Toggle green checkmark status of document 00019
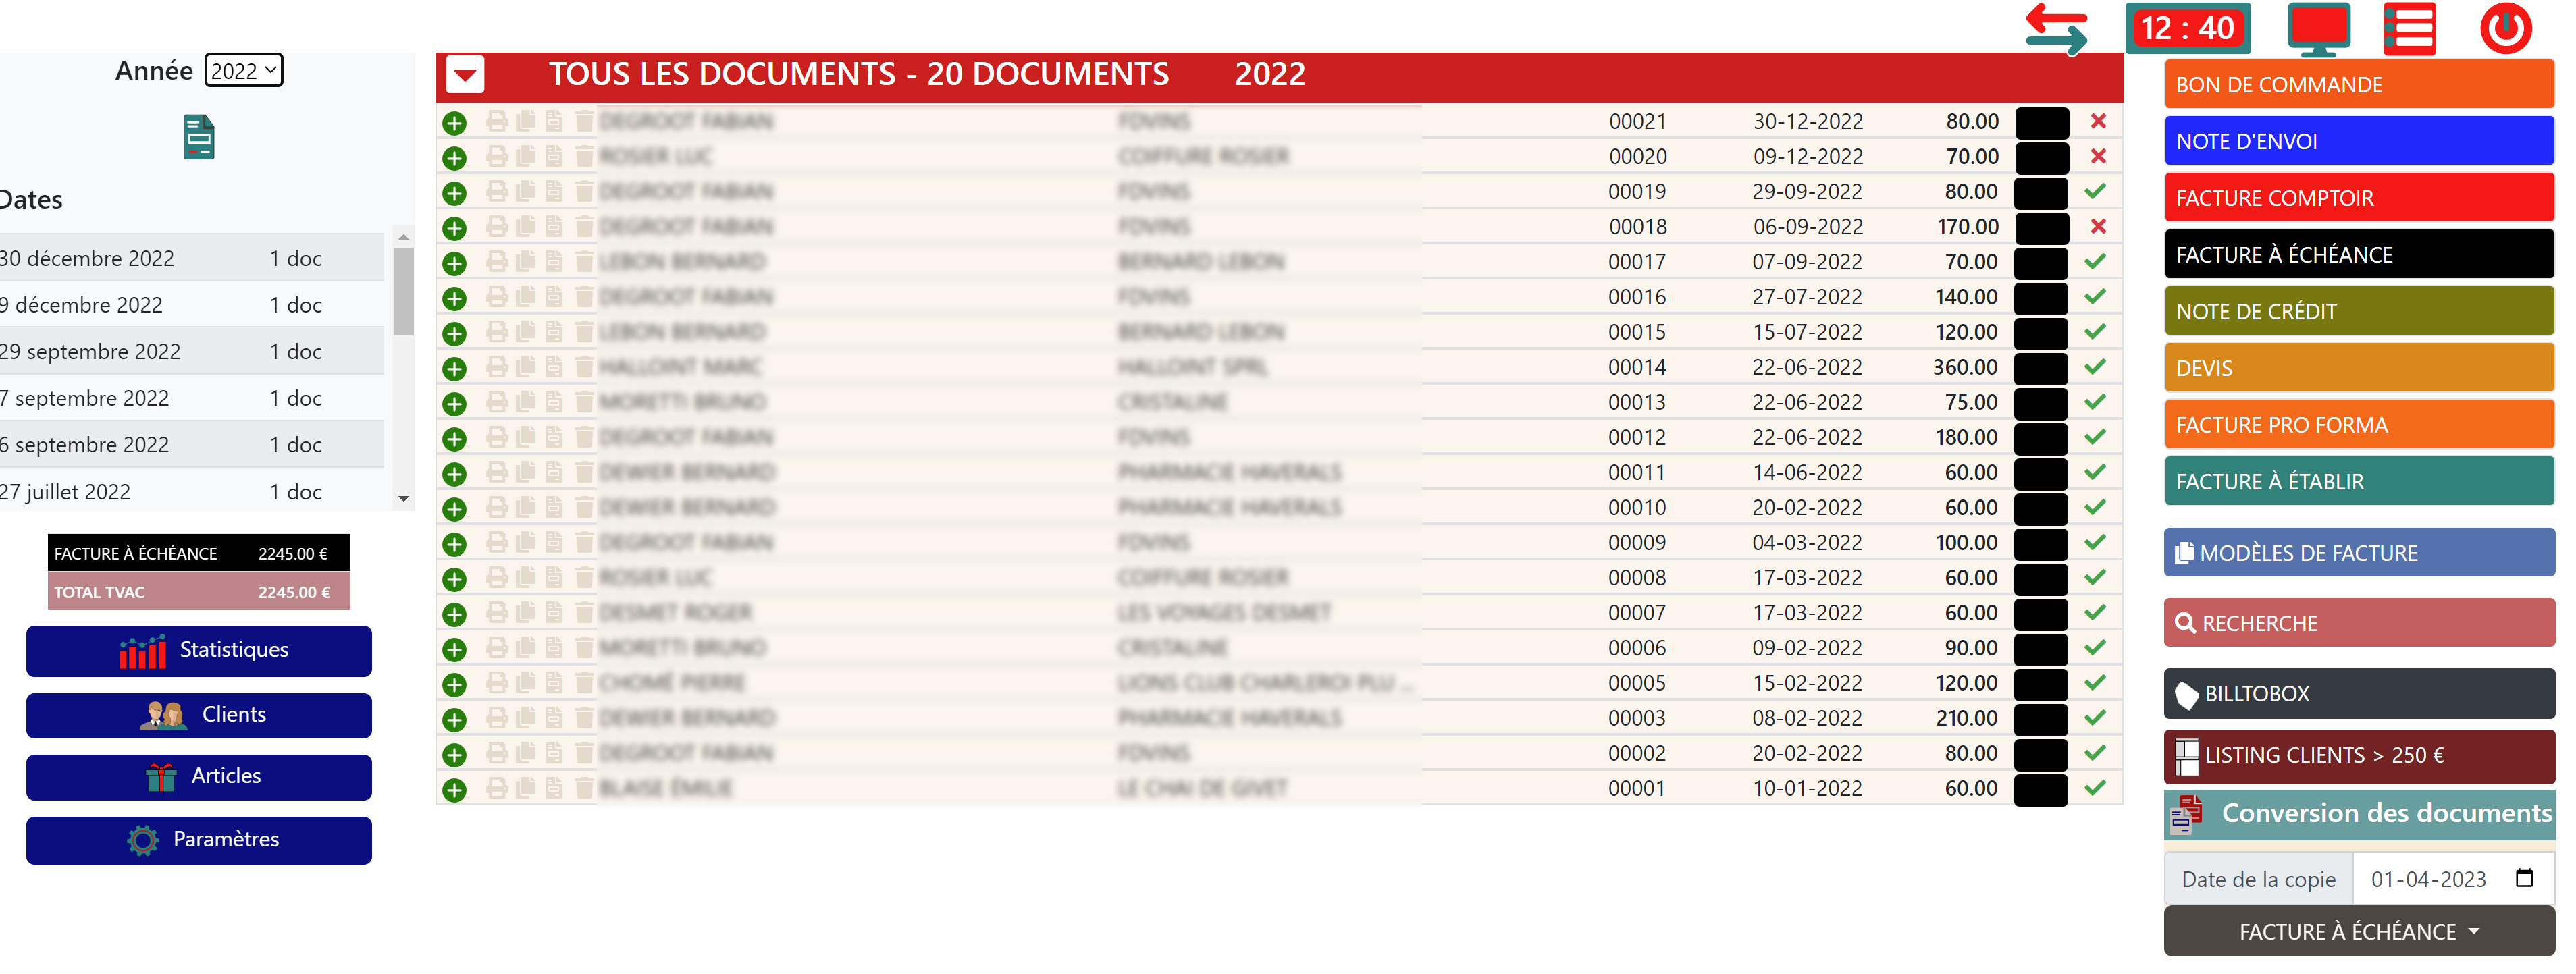2576x974 pixels. [2096, 191]
